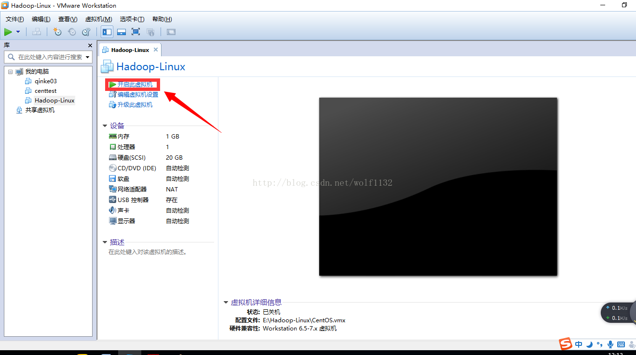
Task: Click the green power-on toolbar button
Action: point(8,32)
